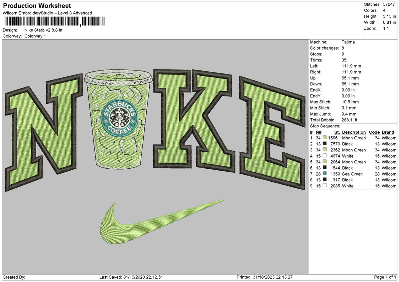Click the 'Description' column header
399x282 pixels.
pyautogui.click(x=354, y=132)
